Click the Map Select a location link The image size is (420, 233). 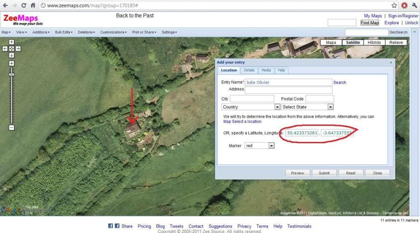tap(242, 122)
